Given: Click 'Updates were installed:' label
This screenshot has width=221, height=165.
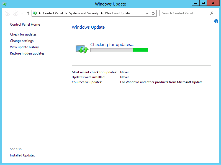Looking at the screenshot, I should click(x=88, y=77).
